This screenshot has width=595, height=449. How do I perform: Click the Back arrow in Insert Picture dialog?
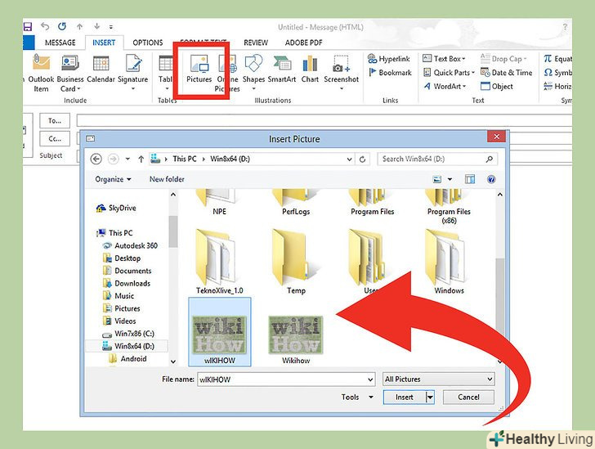tap(96, 159)
